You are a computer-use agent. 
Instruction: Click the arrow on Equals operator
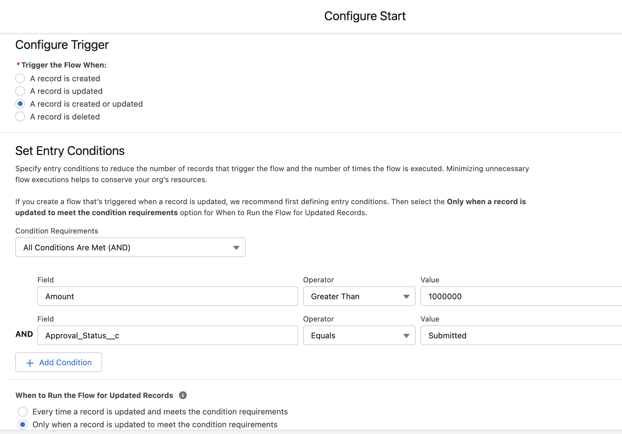[x=406, y=336]
